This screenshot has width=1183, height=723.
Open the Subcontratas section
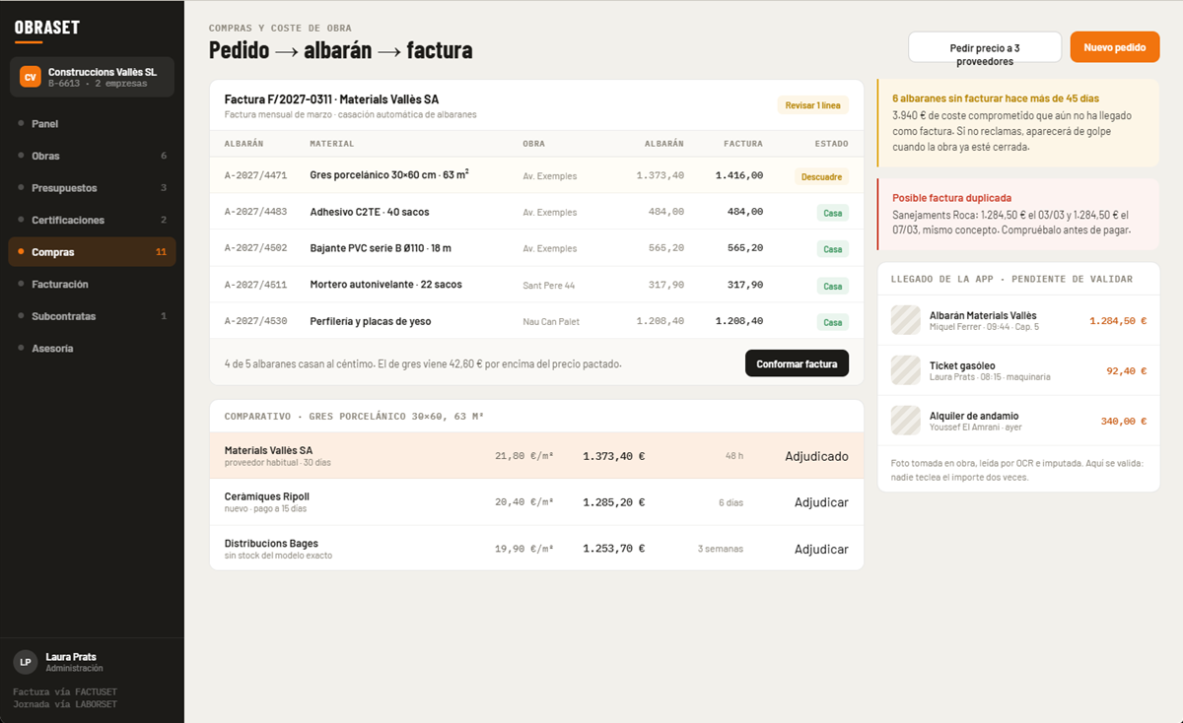coord(92,316)
